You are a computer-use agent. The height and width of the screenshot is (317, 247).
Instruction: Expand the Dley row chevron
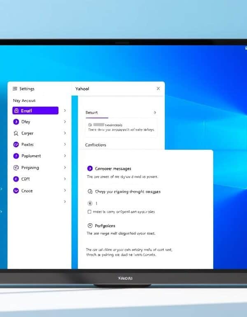(65, 121)
